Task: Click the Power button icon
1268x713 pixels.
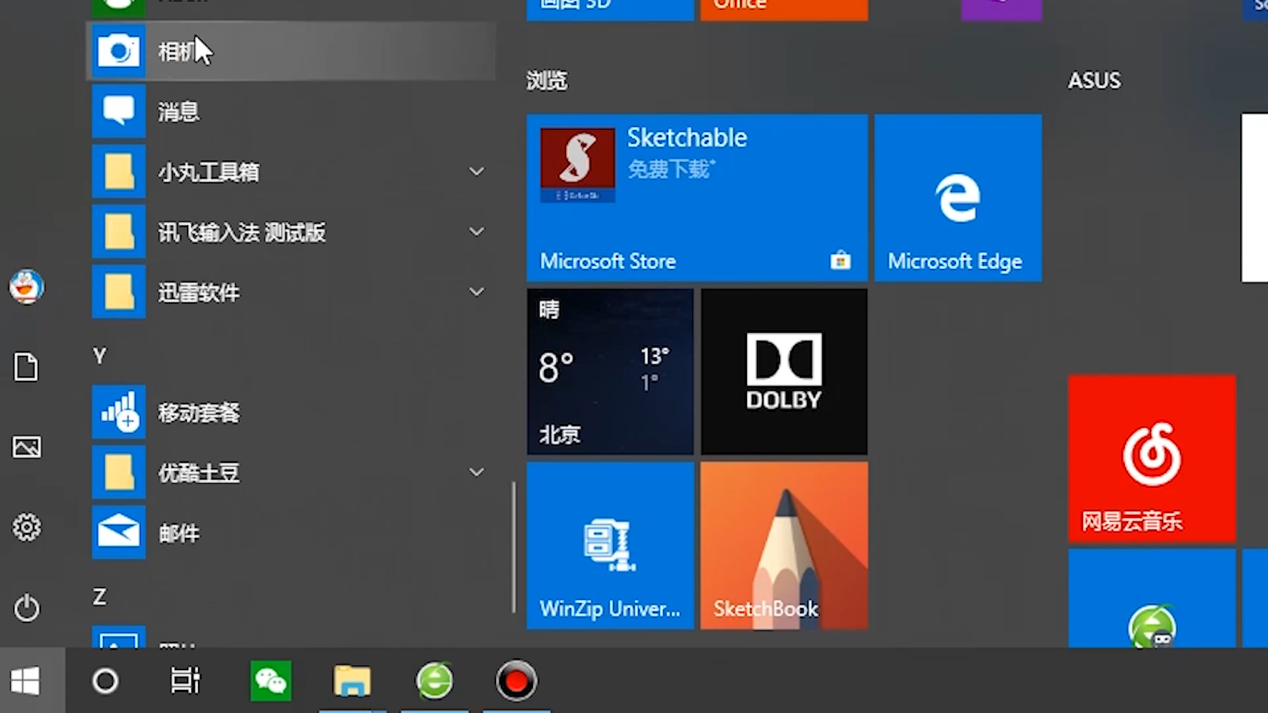Action: tap(26, 608)
